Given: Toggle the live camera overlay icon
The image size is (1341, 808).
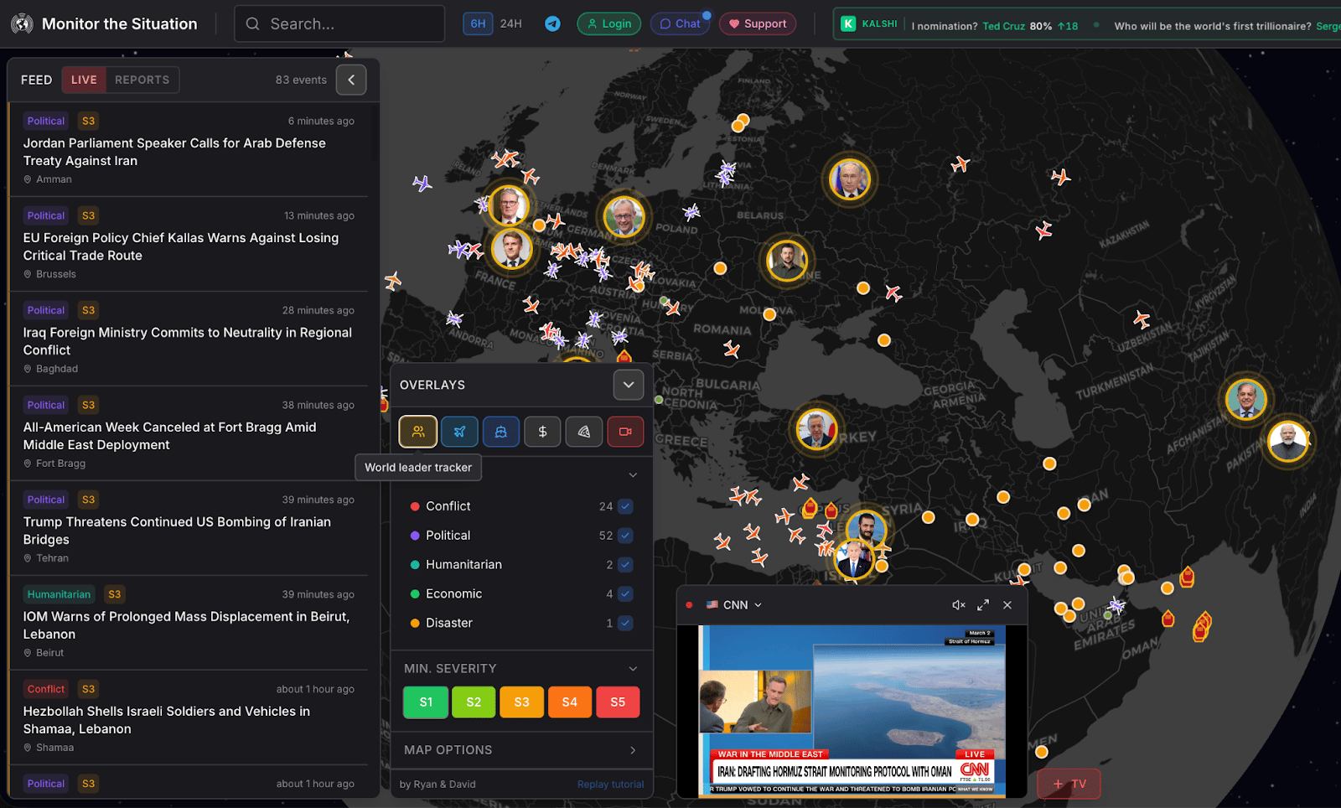Looking at the screenshot, I should coord(625,431).
